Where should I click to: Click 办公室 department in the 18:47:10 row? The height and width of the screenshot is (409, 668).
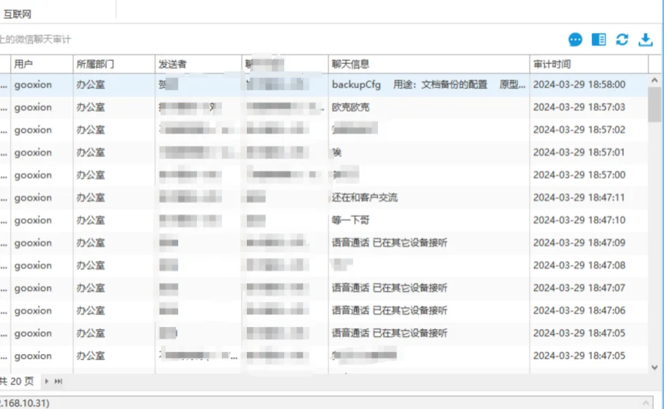click(90, 220)
